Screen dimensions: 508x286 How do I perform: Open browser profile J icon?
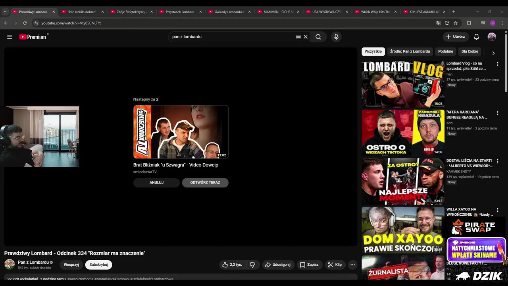[x=493, y=23]
